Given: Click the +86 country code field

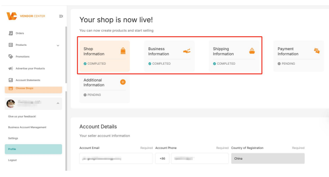Looking at the screenshot, I should pyautogui.click(x=162, y=158).
